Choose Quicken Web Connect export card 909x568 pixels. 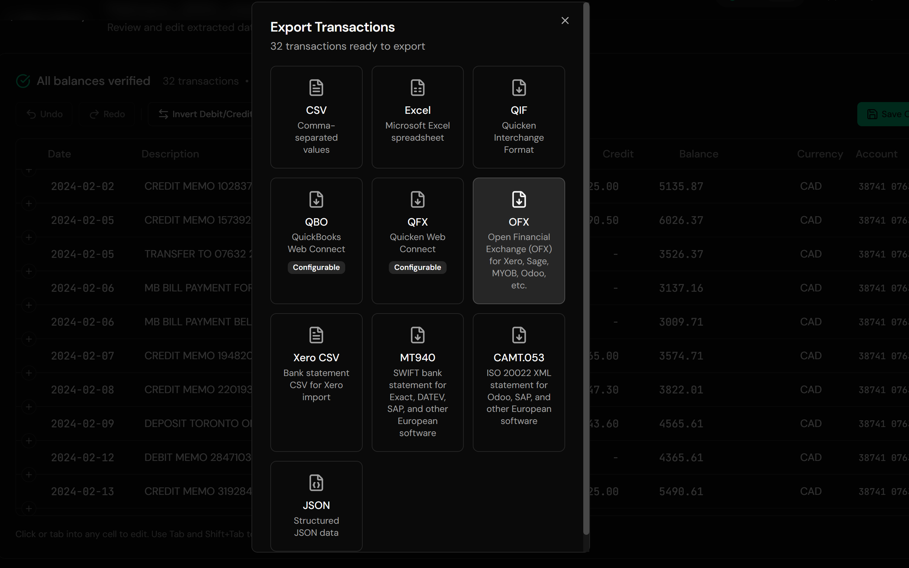coord(417,240)
